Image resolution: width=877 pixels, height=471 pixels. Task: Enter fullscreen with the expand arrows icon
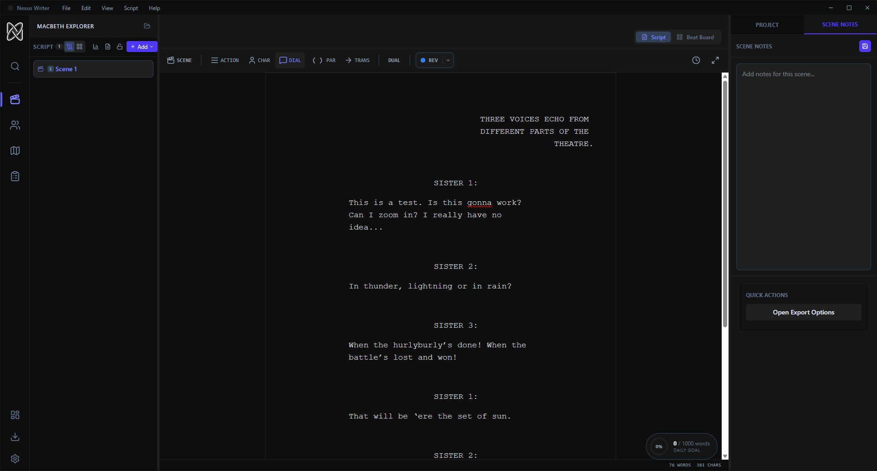tap(715, 60)
